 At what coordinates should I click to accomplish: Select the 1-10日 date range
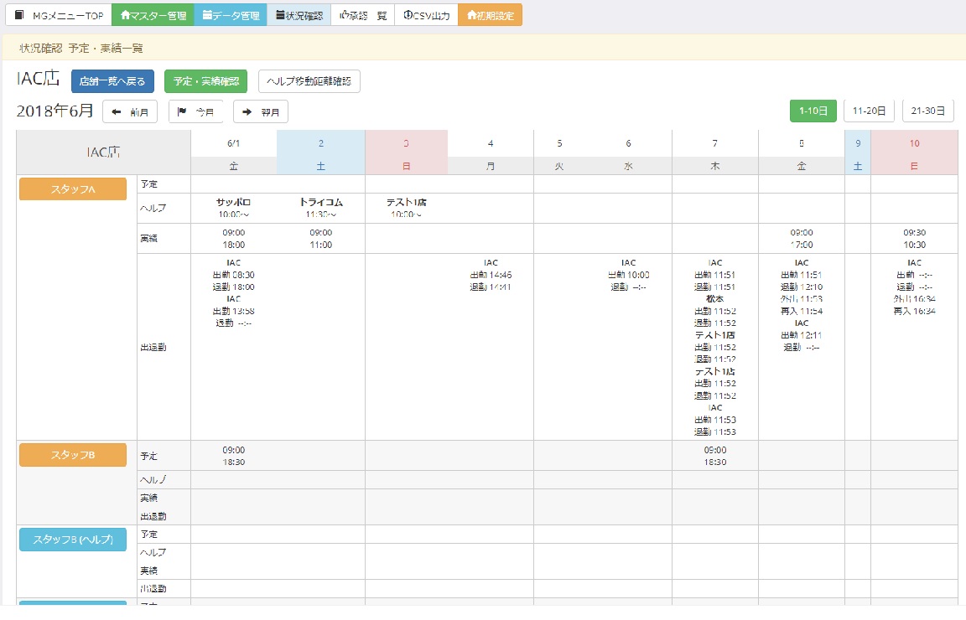[x=813, y=111]
